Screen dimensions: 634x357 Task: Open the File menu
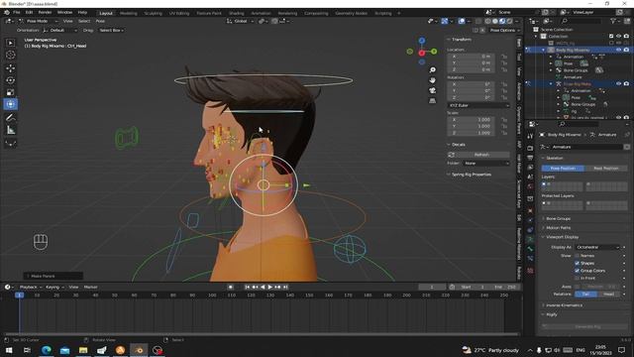(16, 13)
